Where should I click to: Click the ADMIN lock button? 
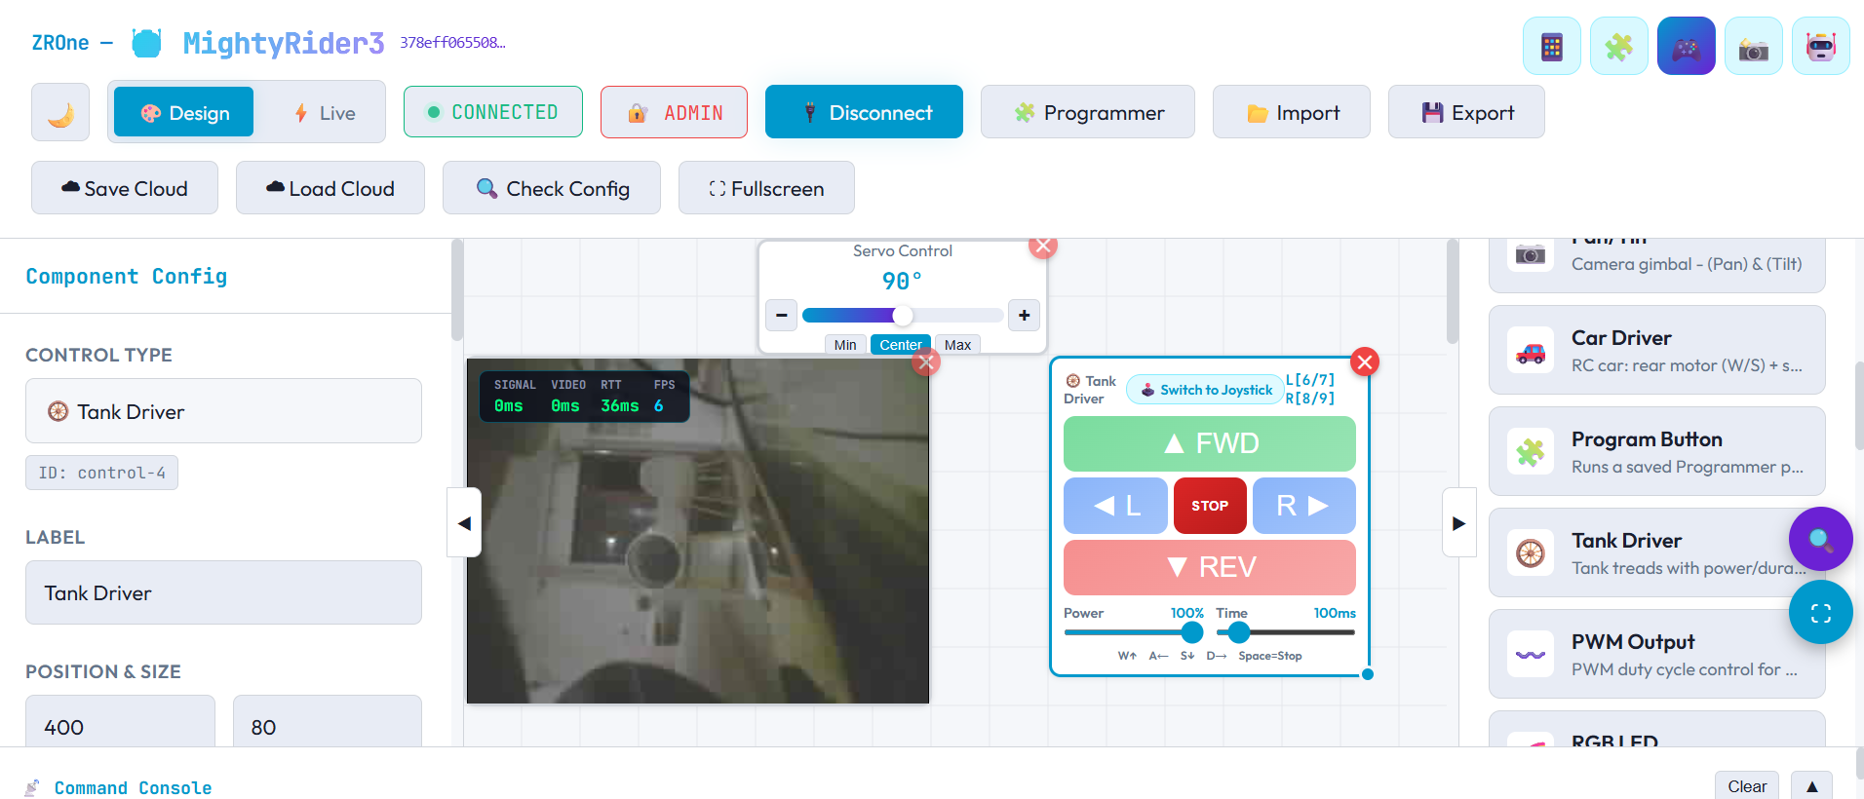tap(675, 112)
